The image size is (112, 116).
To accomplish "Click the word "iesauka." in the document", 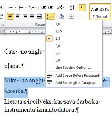I will (x=15, y=91).
